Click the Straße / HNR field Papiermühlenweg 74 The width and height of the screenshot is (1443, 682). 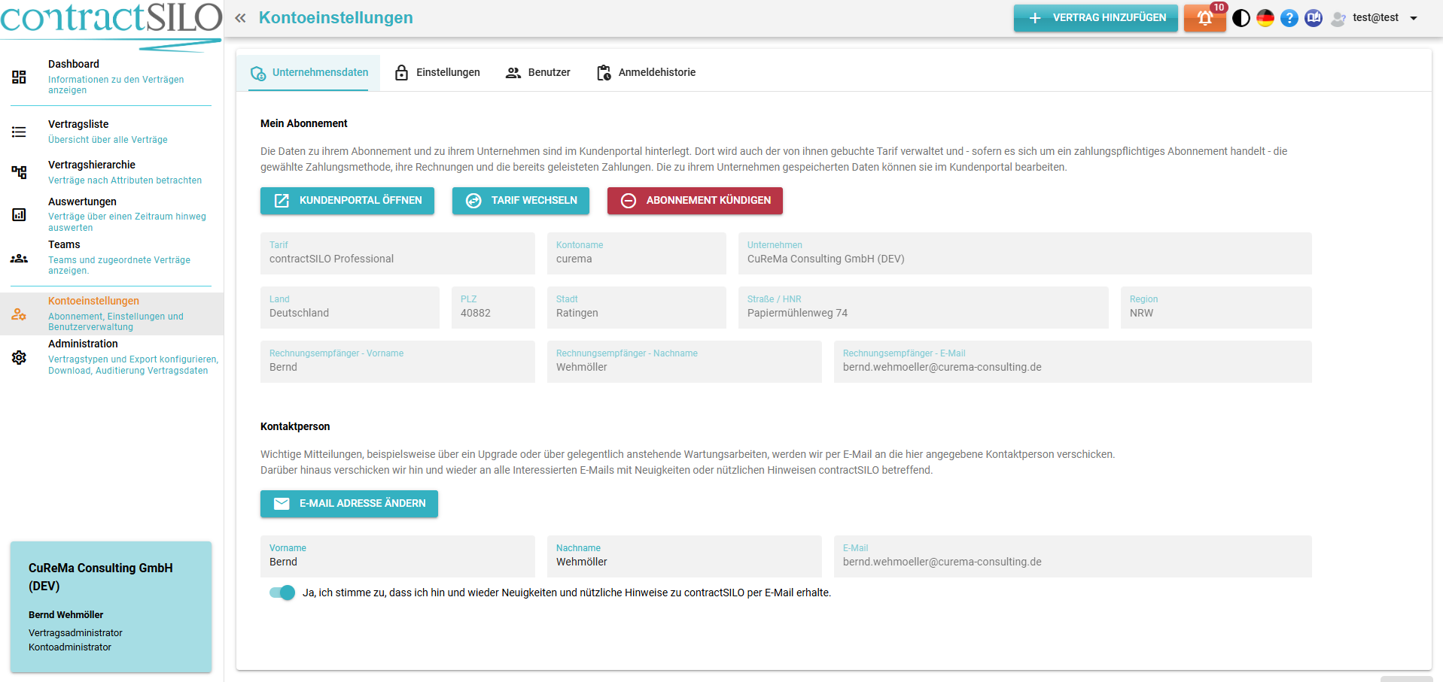point(924,308)
